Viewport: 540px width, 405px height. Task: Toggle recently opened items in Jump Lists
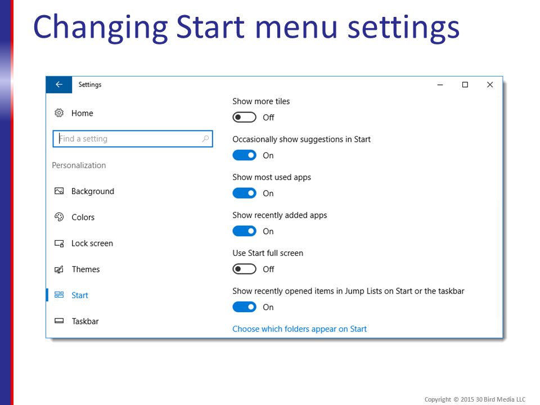click(244, 307)
